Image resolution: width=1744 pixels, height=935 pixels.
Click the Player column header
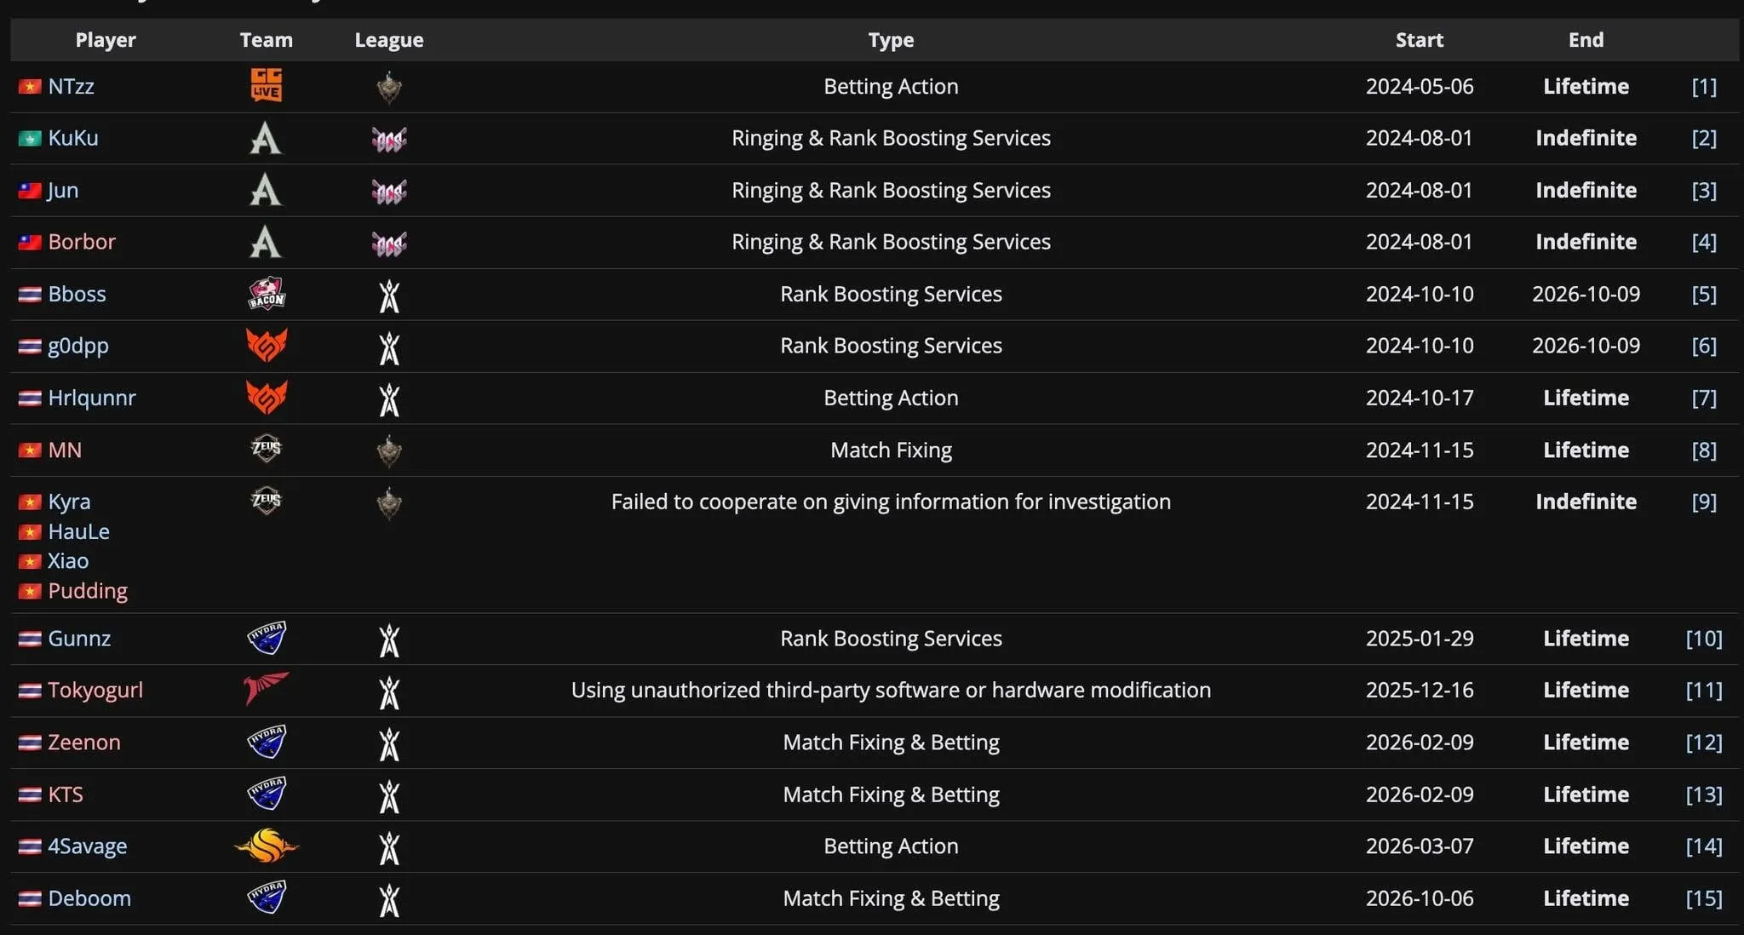click(106, 40)
